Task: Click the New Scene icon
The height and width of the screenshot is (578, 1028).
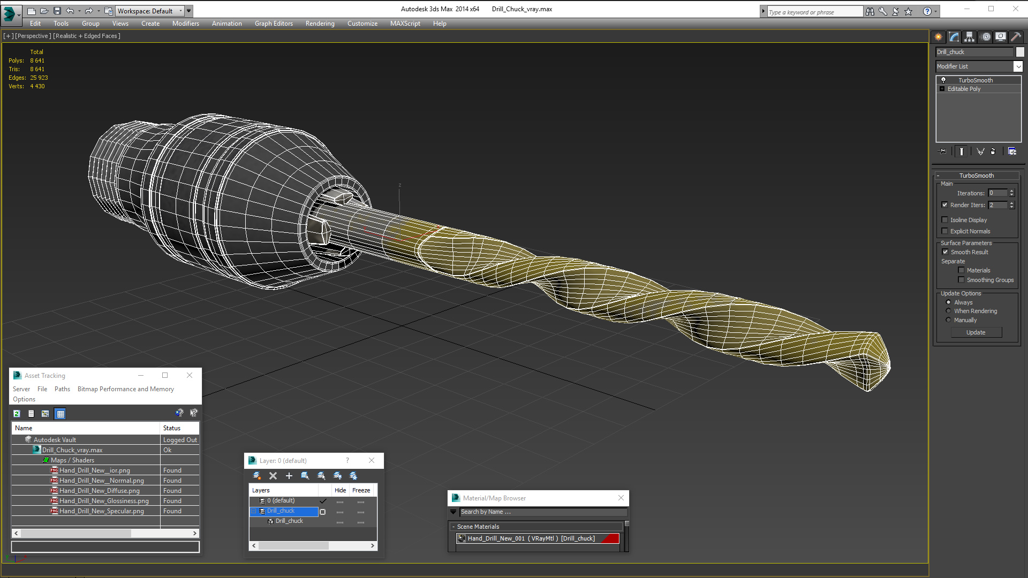Action: (x=32, y=11)
